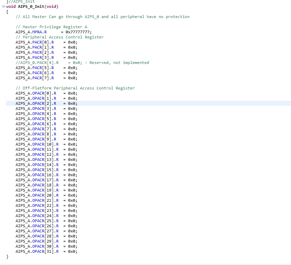Click the AIPS_A.OPACR[10].R line
Screen dimensions: 291x265
(46, 144)
